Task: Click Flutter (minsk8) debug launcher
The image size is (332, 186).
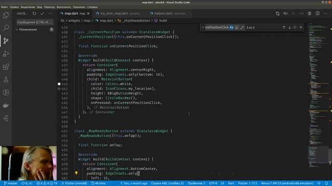Action: point(74,183)
